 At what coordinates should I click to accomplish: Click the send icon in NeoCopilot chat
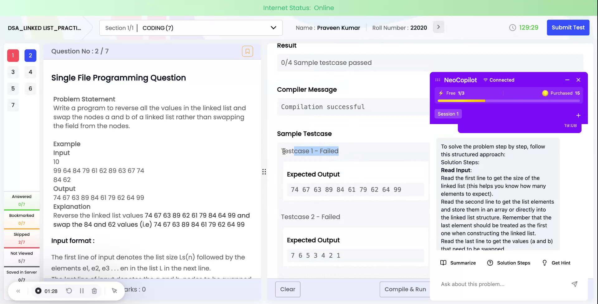click(x=574, y=284)
